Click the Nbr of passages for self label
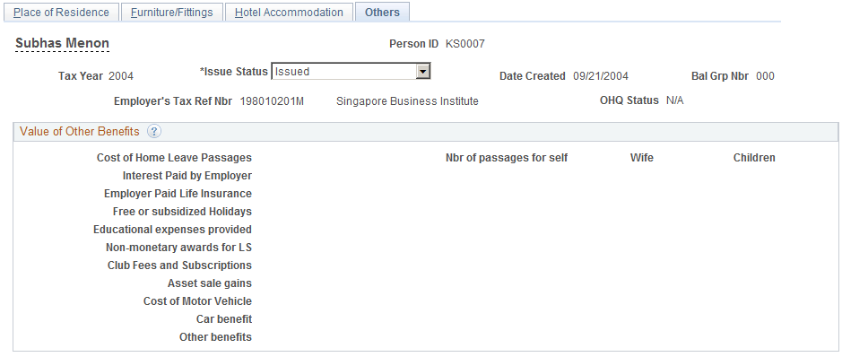Viewport: 842px width, 357px height. click(x=507, y=158)
